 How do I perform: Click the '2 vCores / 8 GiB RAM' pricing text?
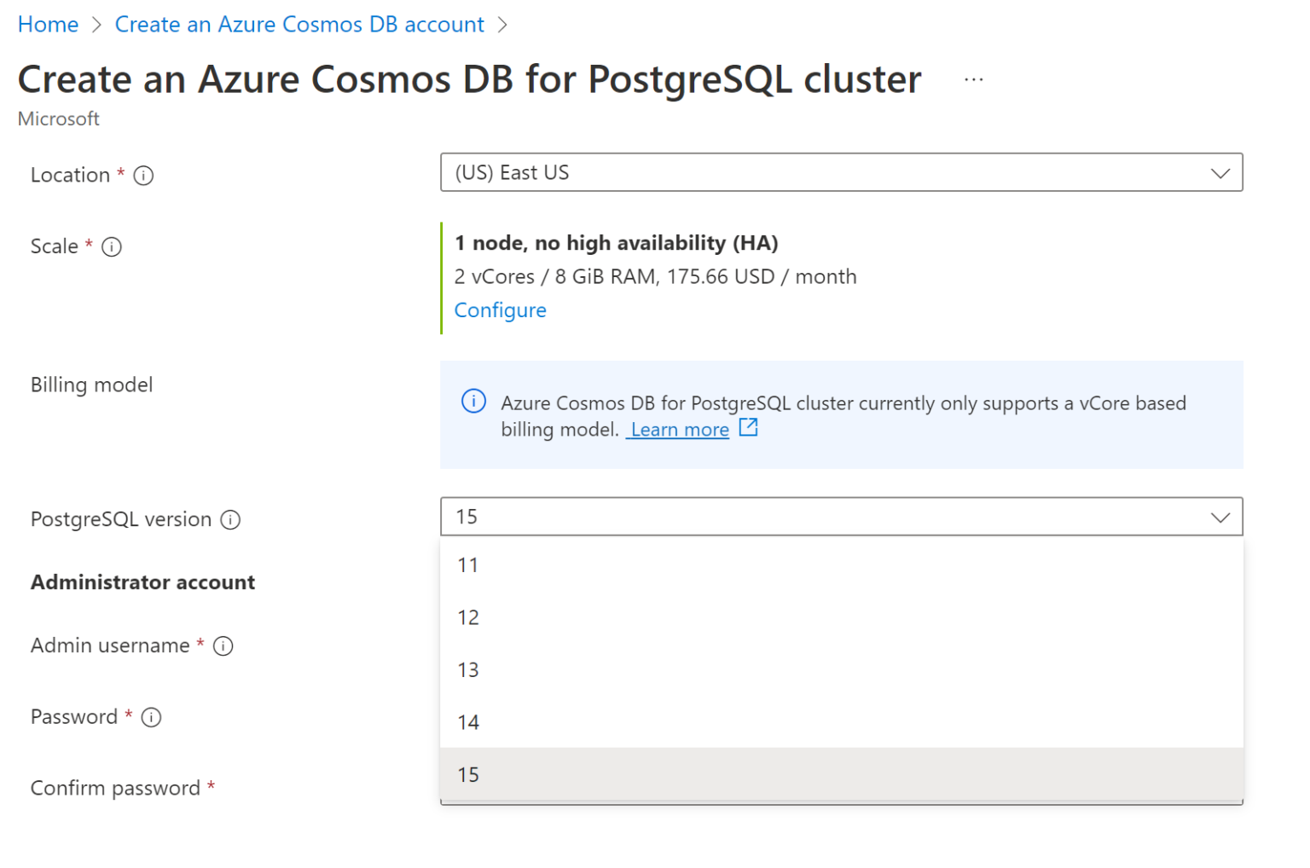point(655,277)
